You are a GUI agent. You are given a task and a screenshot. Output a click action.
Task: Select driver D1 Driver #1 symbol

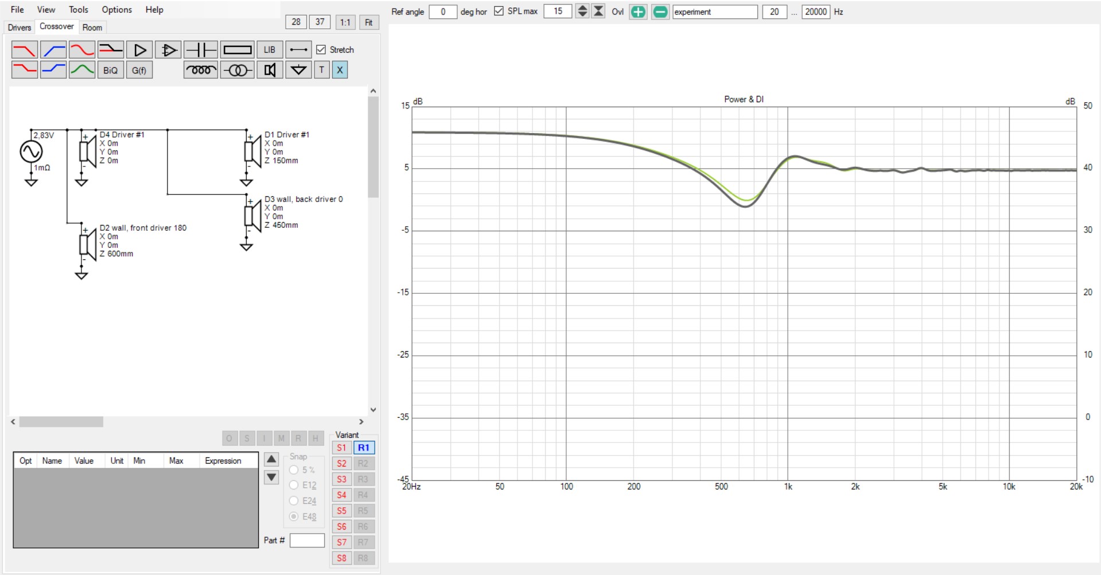[252, 151]
